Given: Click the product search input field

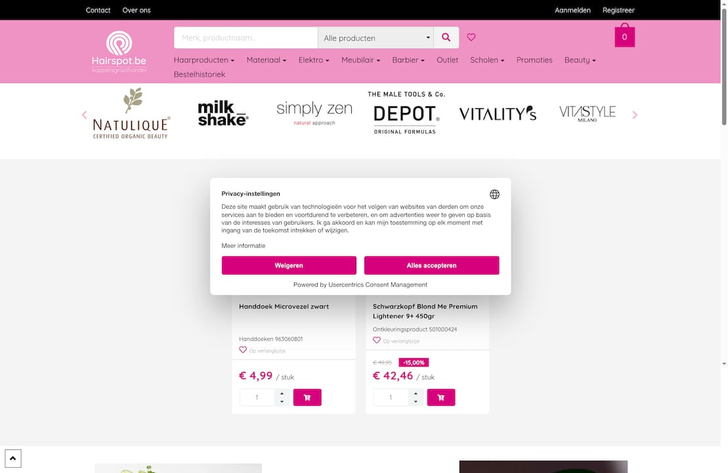Looking at the screenshot, I should (246, 37).
